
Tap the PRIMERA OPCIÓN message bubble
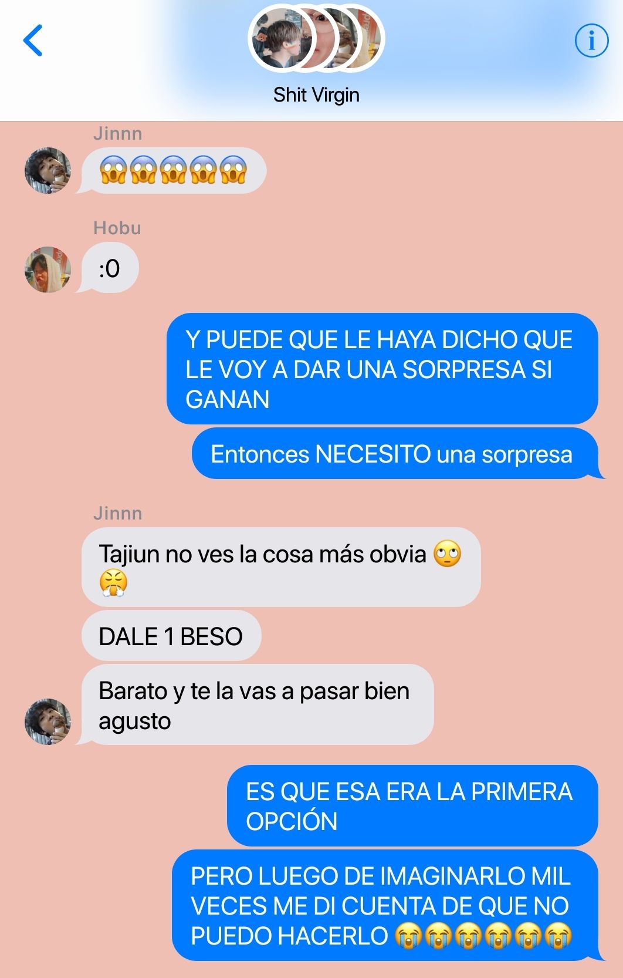tap(412, 806)
